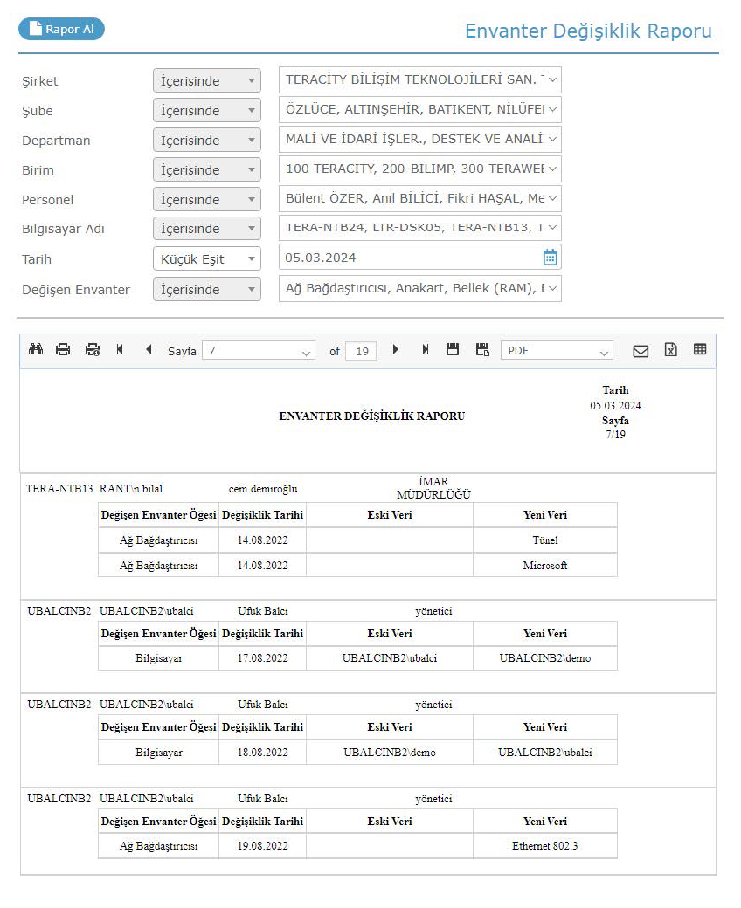Go to the previous report page
This screenshot has width=741, height=908.
[x=149, y=349]
